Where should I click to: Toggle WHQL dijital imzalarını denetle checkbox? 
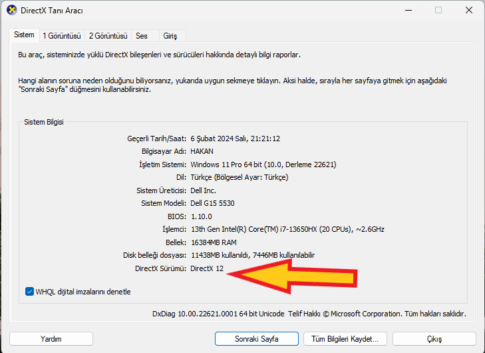29,292
